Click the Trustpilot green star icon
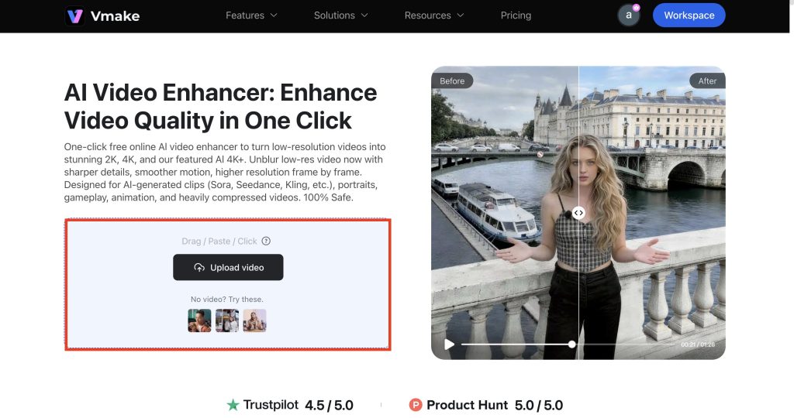 click(233, 405)
